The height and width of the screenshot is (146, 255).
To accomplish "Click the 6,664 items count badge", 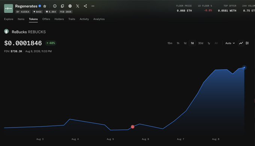I will 51,12.
